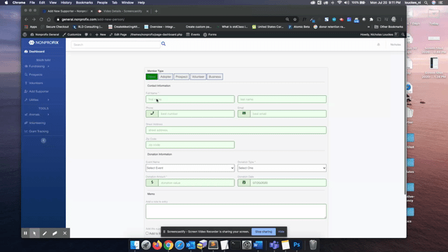Close the Screencastify drawing toolbar
Viewport: 448px width, 252px height.
(65, 233)
